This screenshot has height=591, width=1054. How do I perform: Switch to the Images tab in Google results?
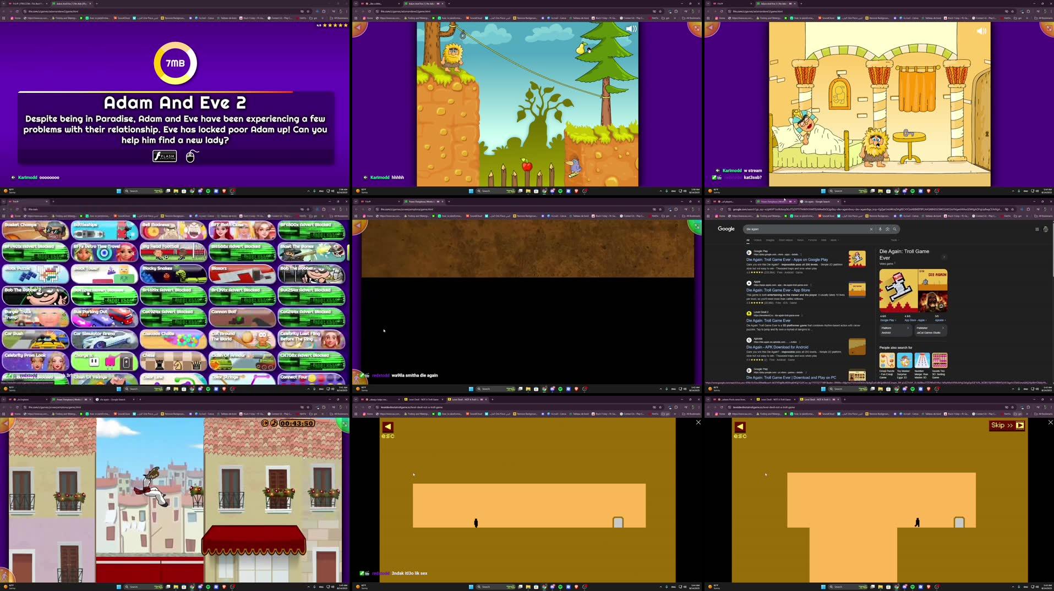click(770, 240)
